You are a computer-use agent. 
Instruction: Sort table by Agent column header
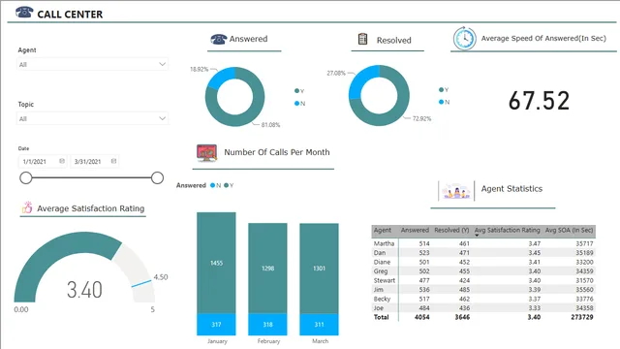coord(383,230)
